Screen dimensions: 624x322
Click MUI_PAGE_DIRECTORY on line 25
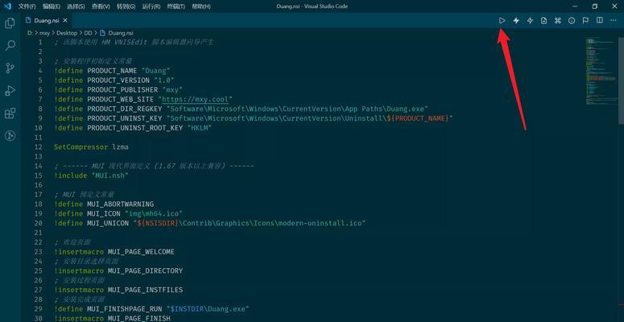145,270
